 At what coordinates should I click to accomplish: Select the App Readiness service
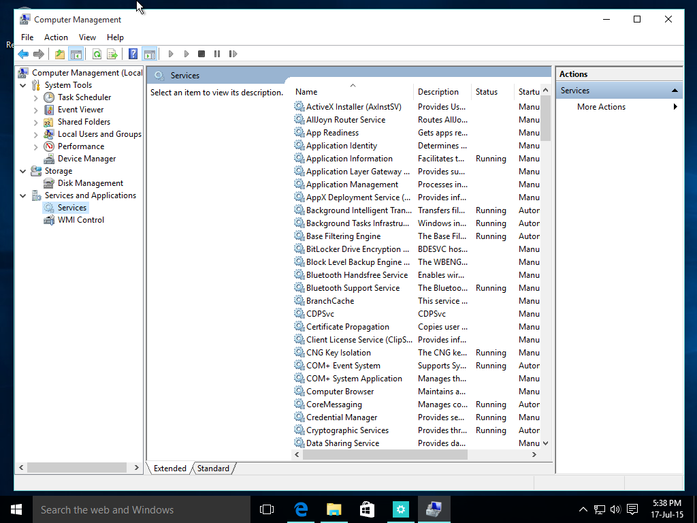point(332,133)
